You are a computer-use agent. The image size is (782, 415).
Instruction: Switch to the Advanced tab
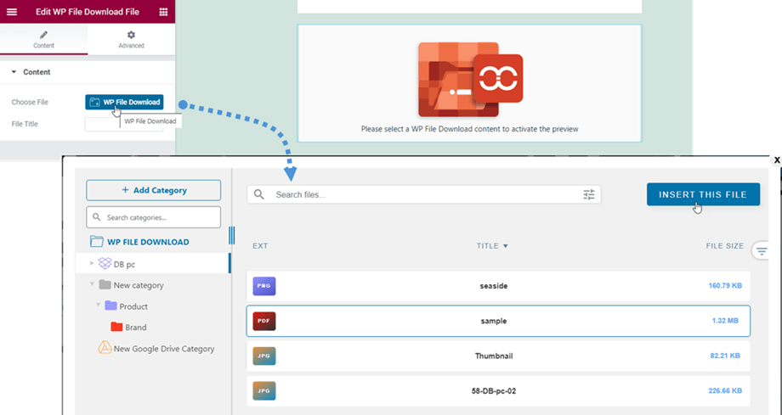click(x=131, y=39)
